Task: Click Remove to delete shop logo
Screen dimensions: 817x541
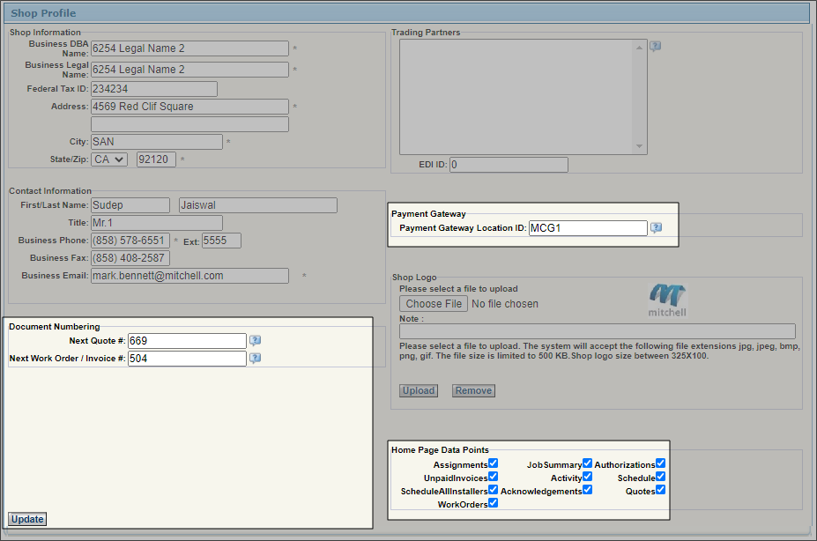Action: click(x=473, y=390)
